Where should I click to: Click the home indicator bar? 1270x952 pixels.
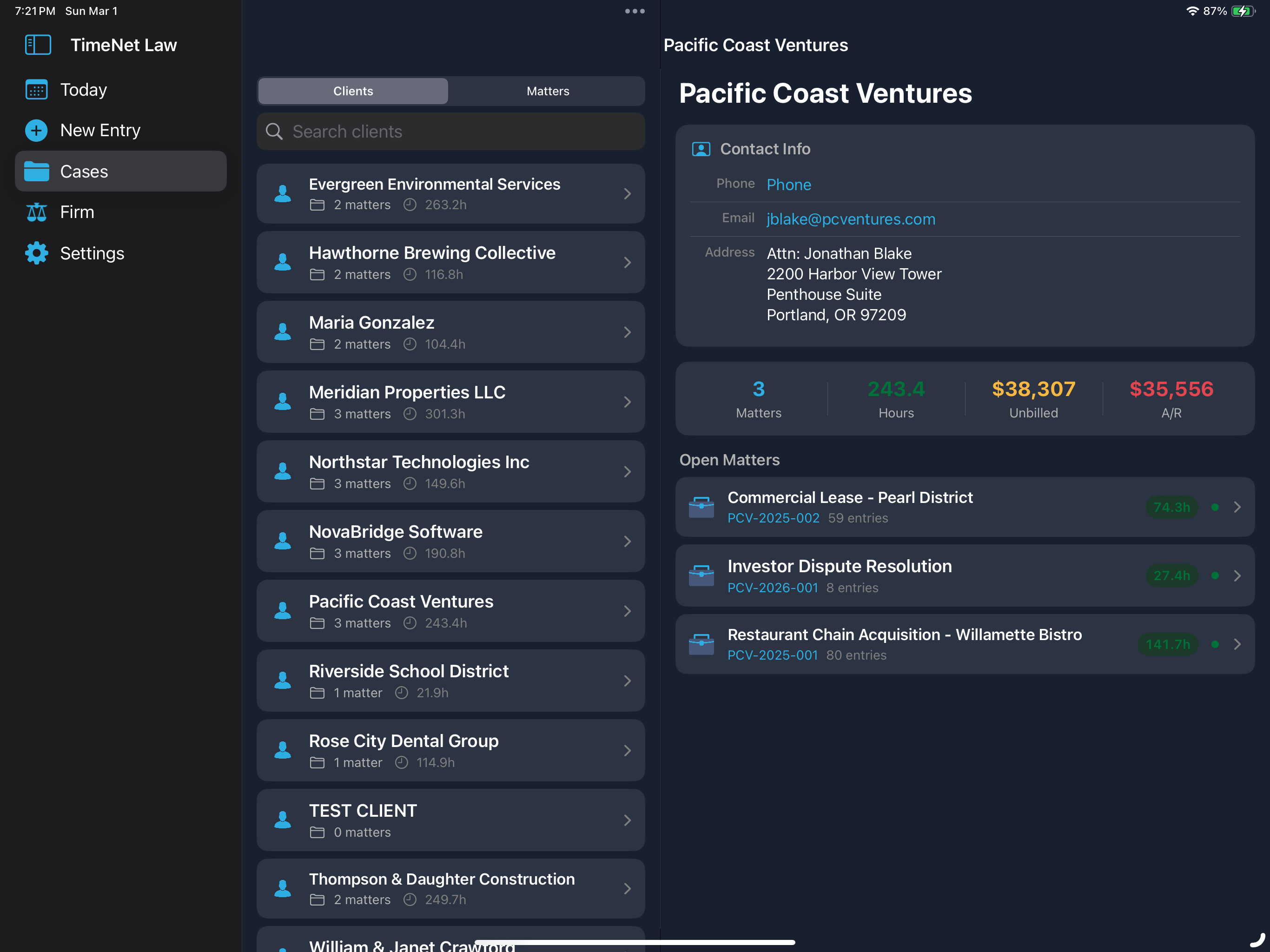click(x=635, y=942)
